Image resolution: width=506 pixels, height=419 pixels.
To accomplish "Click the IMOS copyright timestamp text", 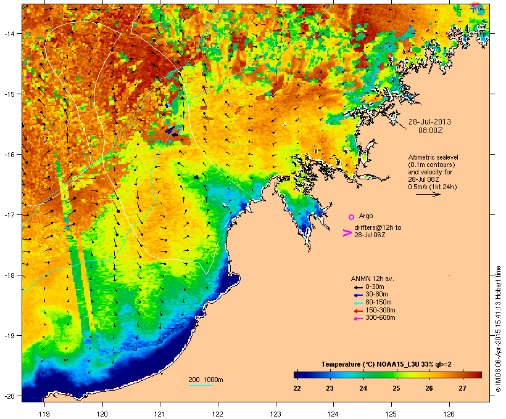I will [498, 330].
